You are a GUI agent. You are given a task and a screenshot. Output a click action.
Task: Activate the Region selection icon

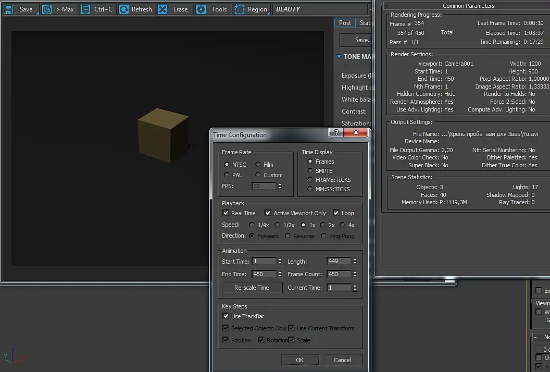coord(239,9)
